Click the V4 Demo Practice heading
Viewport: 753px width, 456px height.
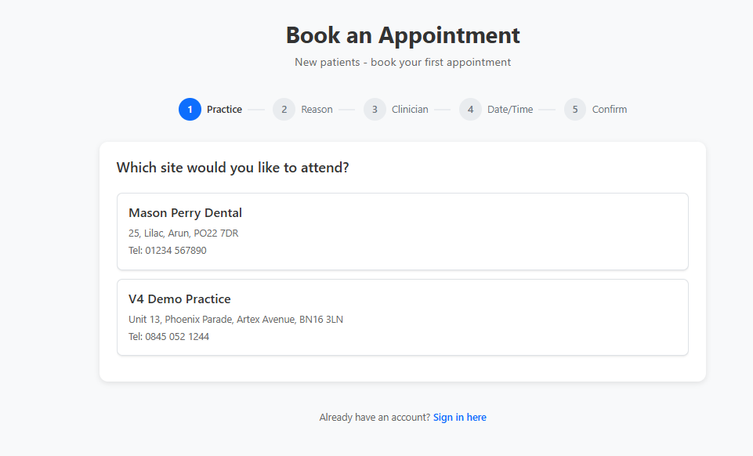(x=179, y=299)
